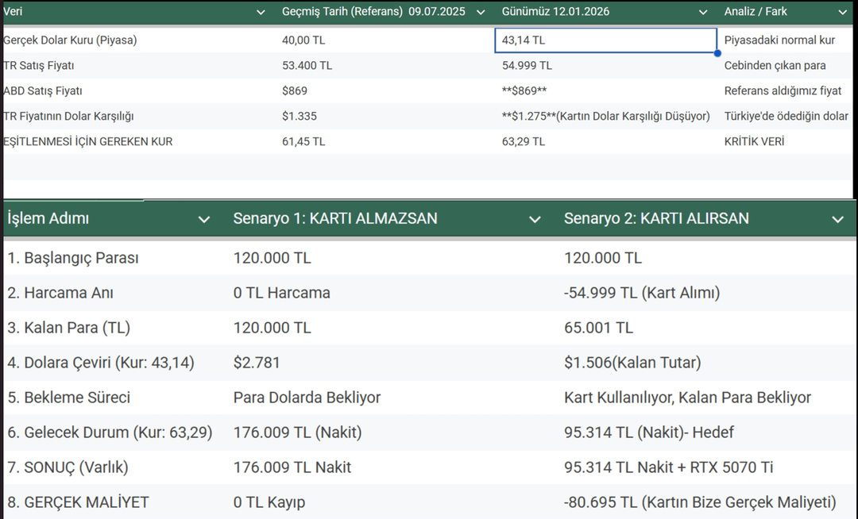Select the highlighted 43,14 TL cell
This screenshot has width=858, height=519.
[605, 40]
